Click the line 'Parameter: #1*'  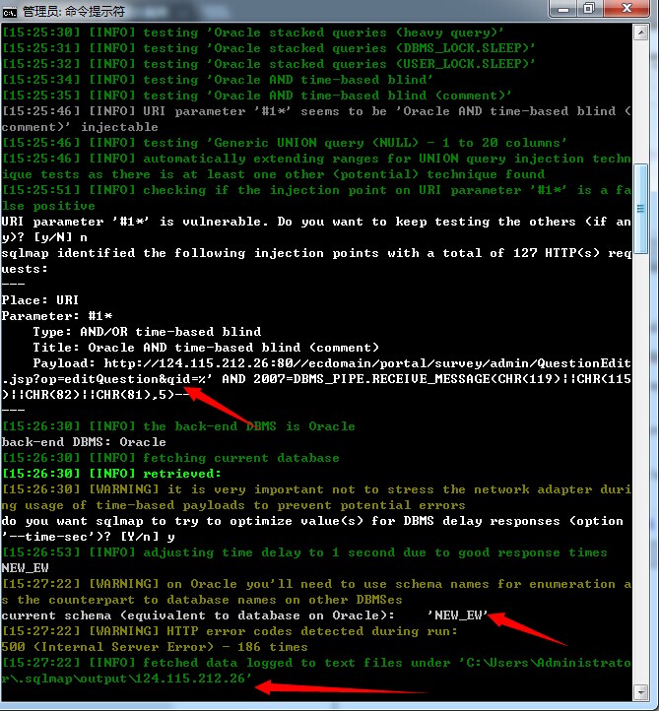(57, 316)
